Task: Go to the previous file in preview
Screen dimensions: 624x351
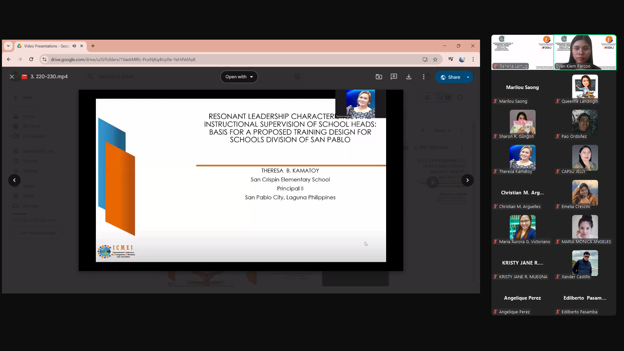Action: coord(14,180)
